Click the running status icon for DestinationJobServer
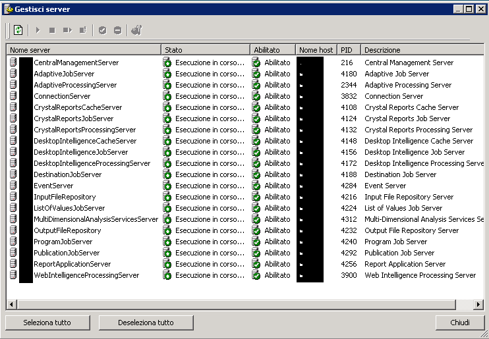 pyautogui.click(x=167, y=174)
